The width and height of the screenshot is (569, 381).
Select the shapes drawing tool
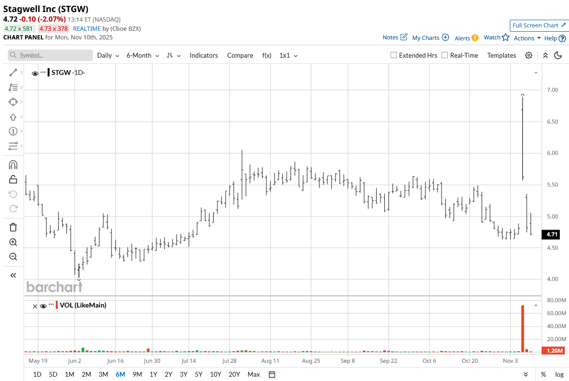(13, 102)
